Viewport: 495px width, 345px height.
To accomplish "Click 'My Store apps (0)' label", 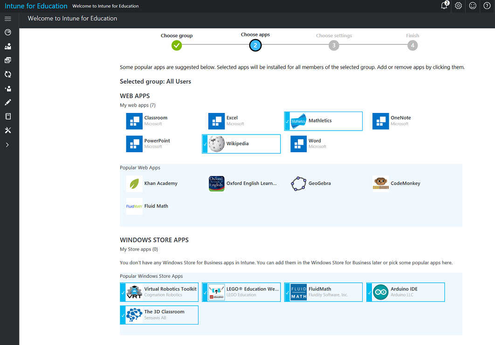I will [x=139, y=249].
